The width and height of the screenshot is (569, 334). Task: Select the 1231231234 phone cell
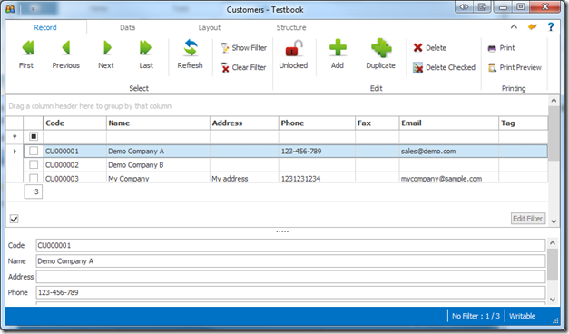tap(317, 178)
